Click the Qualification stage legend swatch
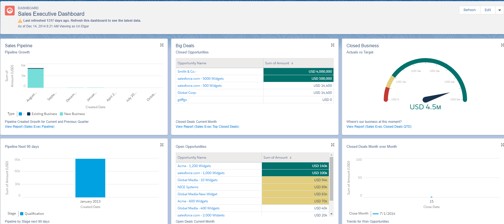 click(x=22, y=214)
